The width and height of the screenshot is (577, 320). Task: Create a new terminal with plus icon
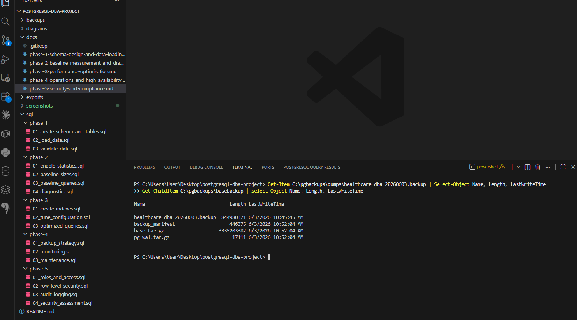[x=512, y=167]
